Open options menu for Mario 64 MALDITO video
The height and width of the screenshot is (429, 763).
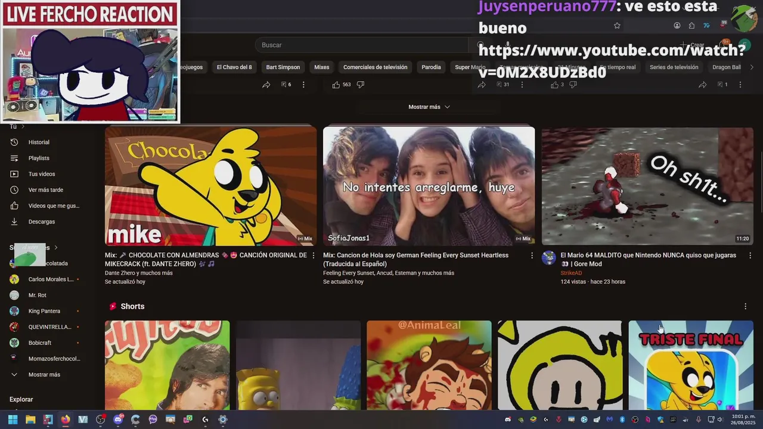pyautogui.click(x=750, y=256)
